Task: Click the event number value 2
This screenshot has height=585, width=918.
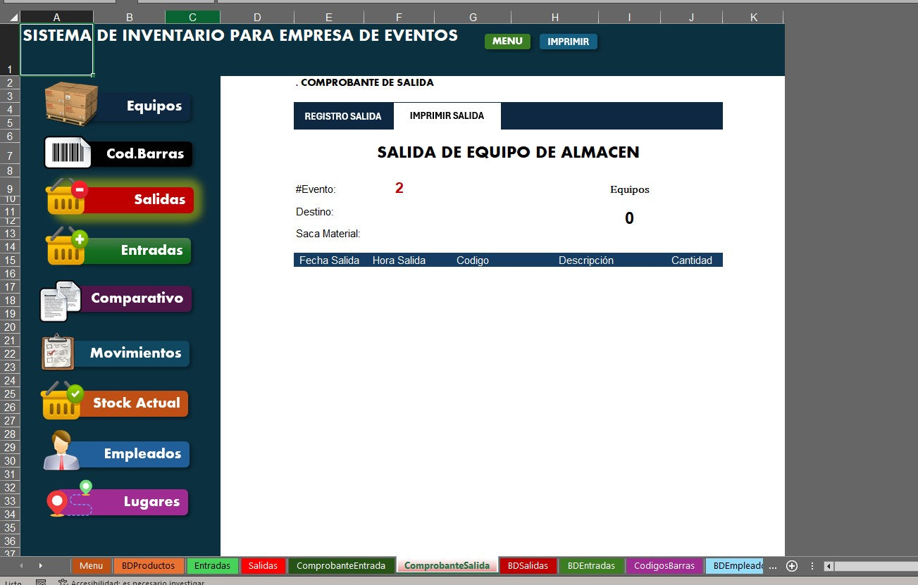Action: pyautogui.click(x=399, y=188)
